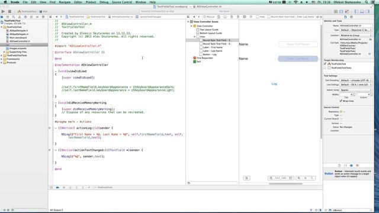Click the Resolve Auto Layout Issues button
The image size is (379, 213).
284,178
